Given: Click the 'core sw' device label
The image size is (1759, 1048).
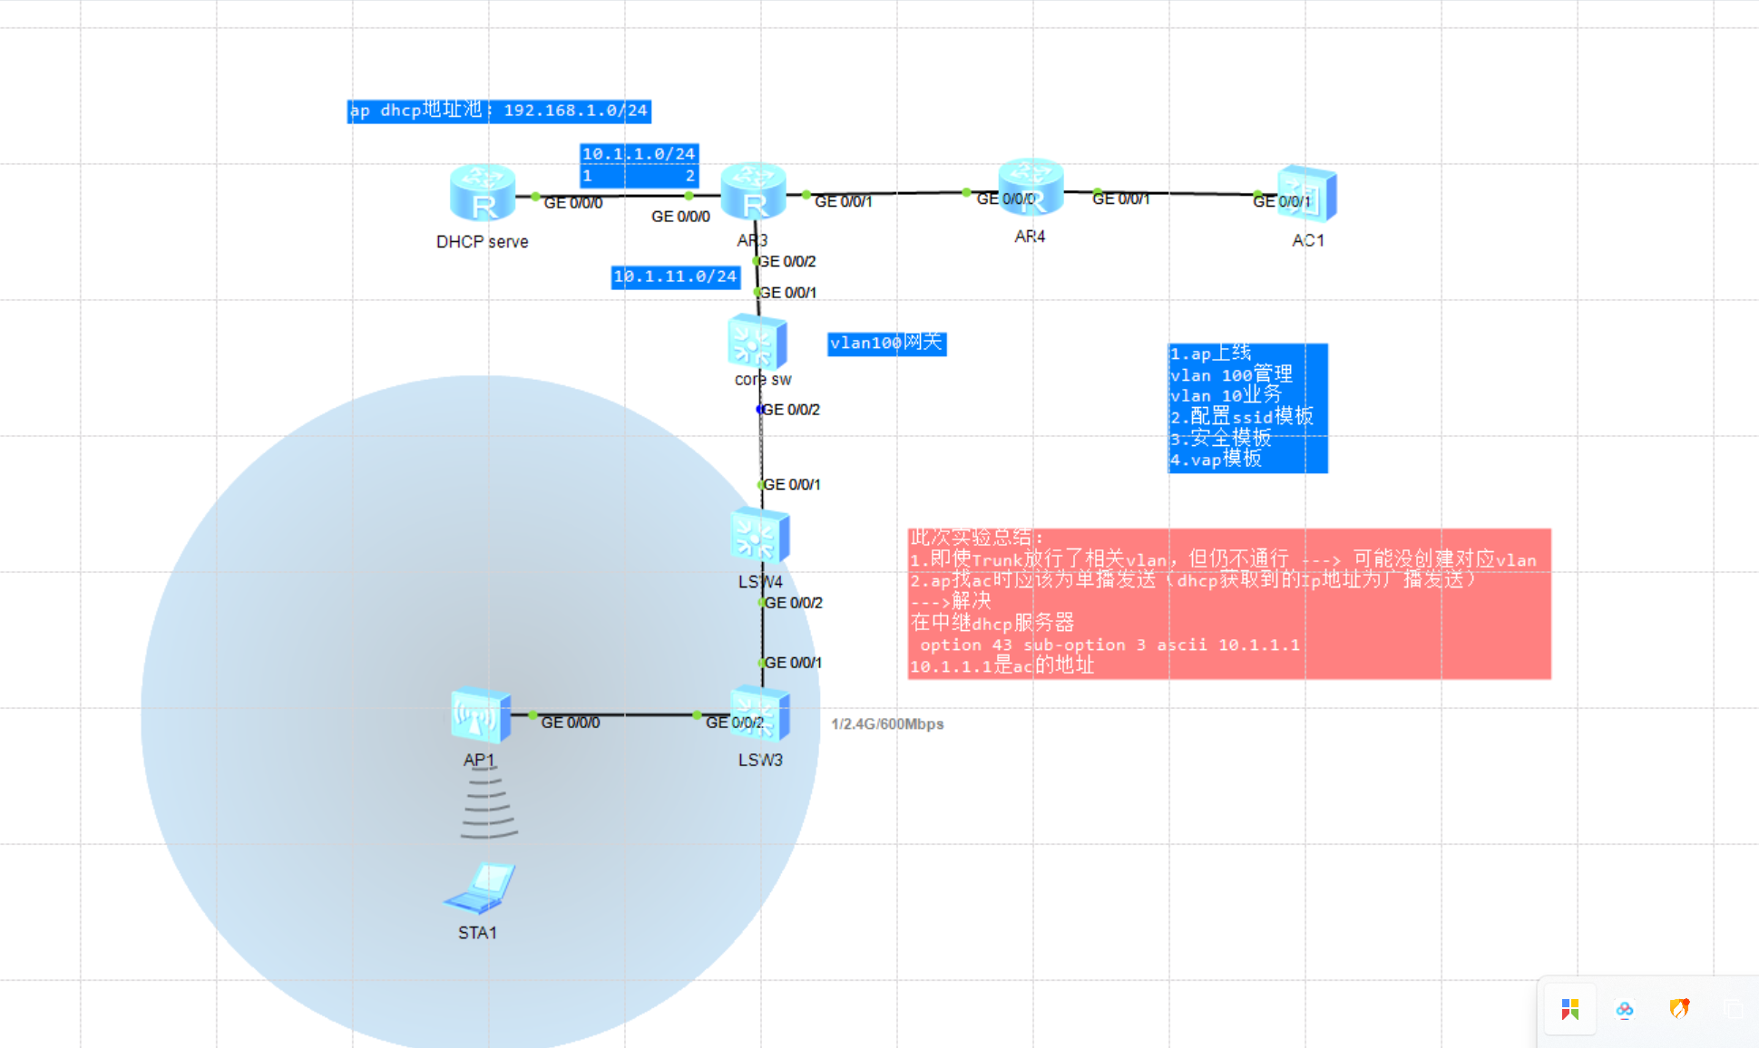Looking at the screenshot, I should (x=763, y=380).
